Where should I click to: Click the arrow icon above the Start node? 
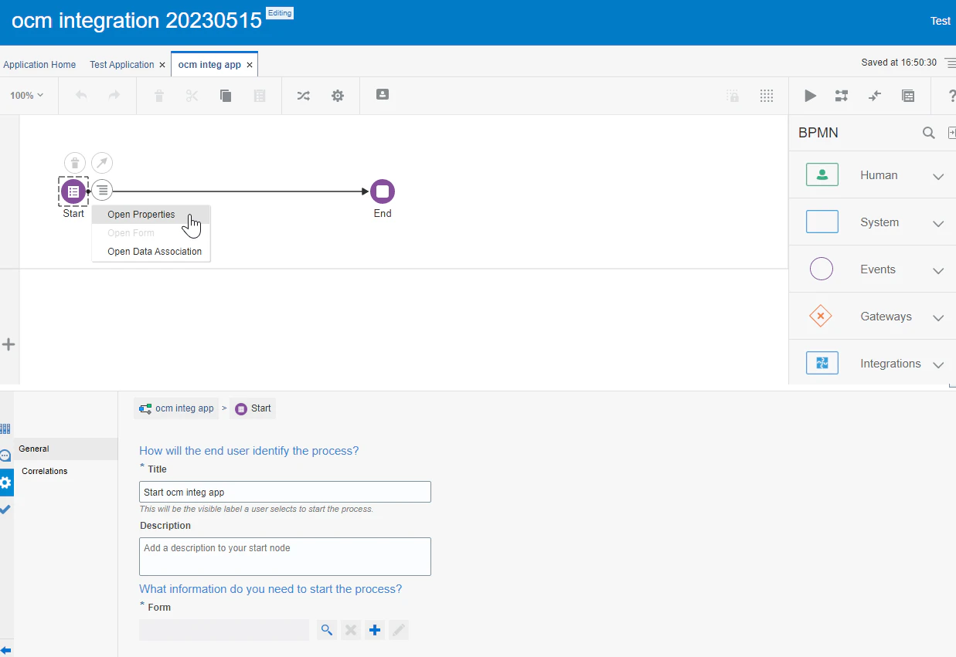point(102,163)
